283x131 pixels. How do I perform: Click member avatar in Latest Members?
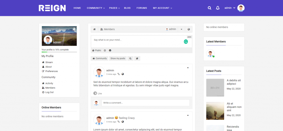tap(210, 54)
